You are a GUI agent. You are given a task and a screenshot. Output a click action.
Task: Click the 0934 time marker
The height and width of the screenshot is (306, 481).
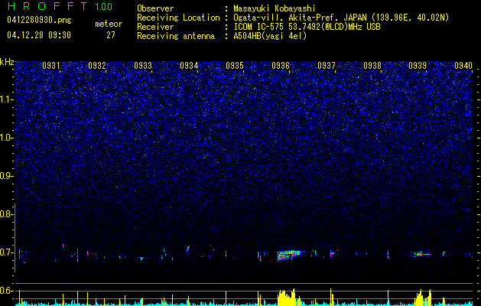[x=189, y=65]
